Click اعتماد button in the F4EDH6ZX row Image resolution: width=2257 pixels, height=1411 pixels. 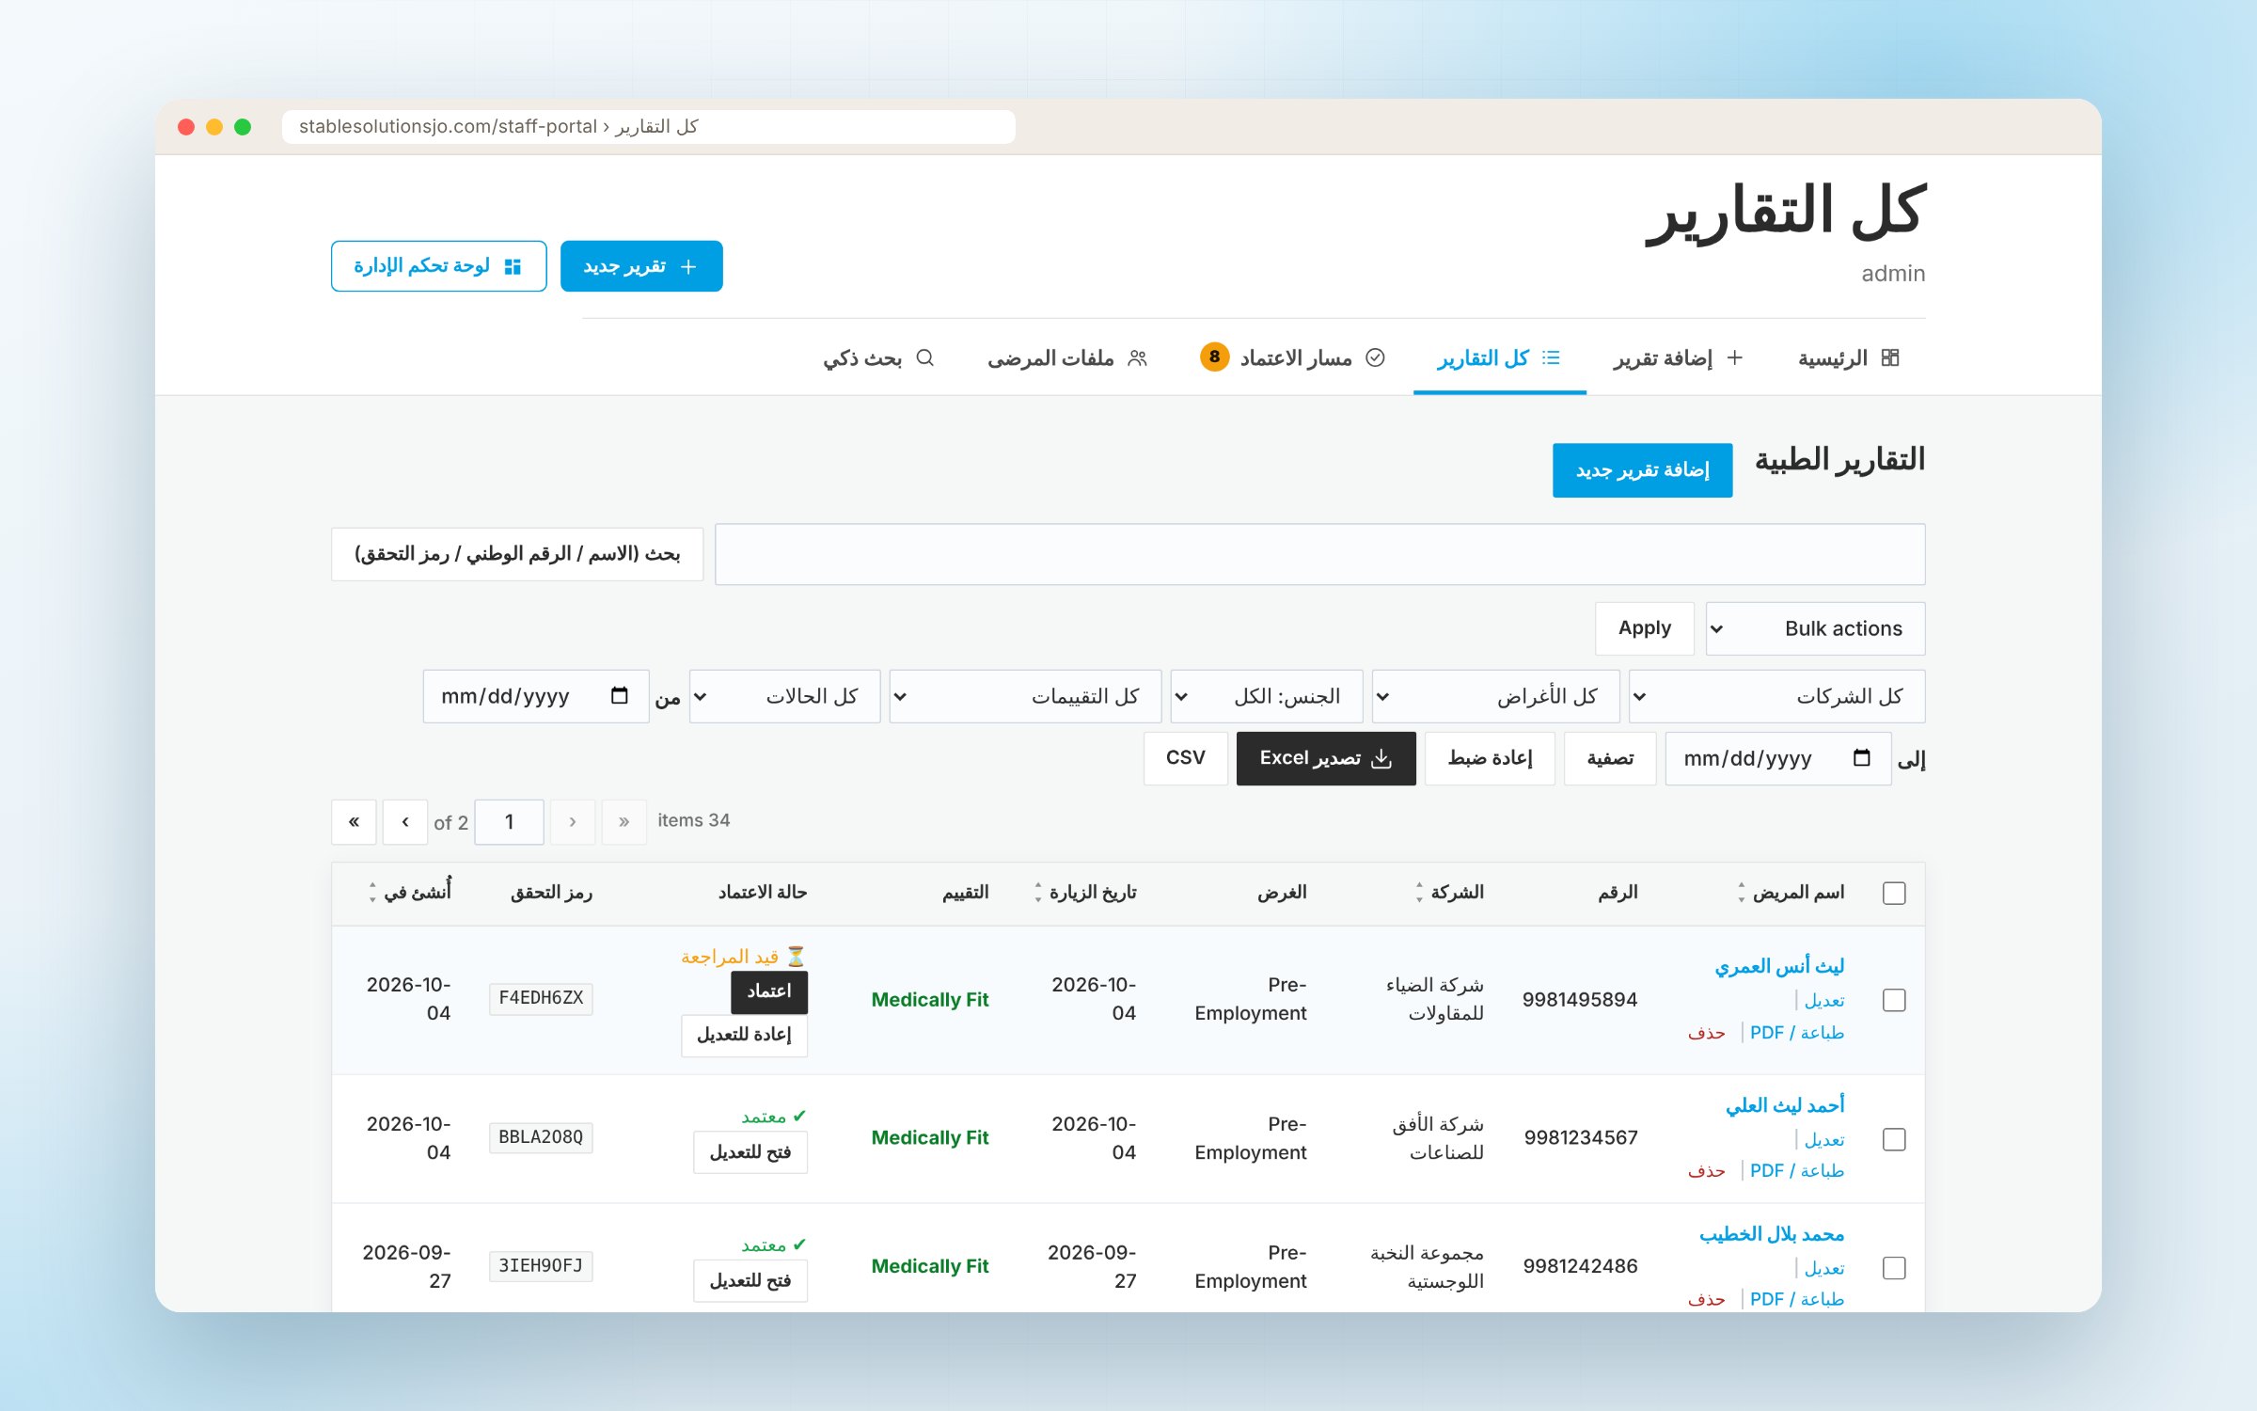point(768,991)
